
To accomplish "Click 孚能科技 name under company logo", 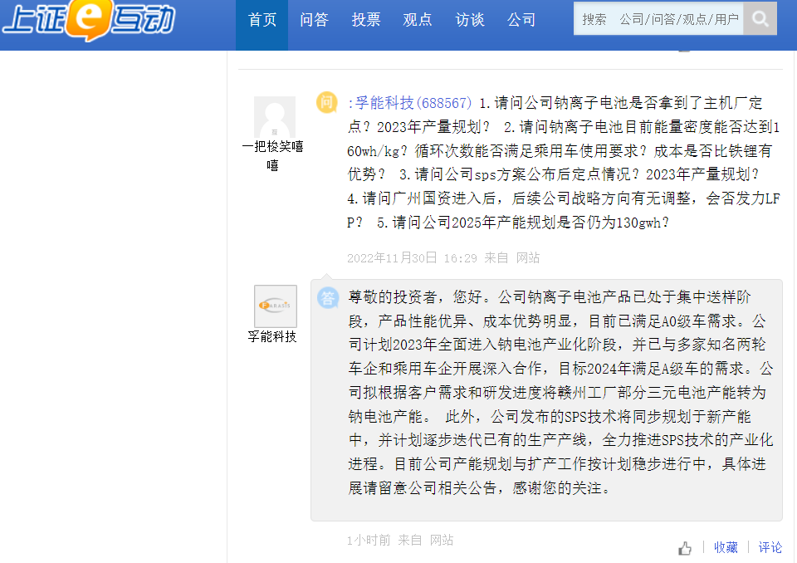I will [272, 336].
